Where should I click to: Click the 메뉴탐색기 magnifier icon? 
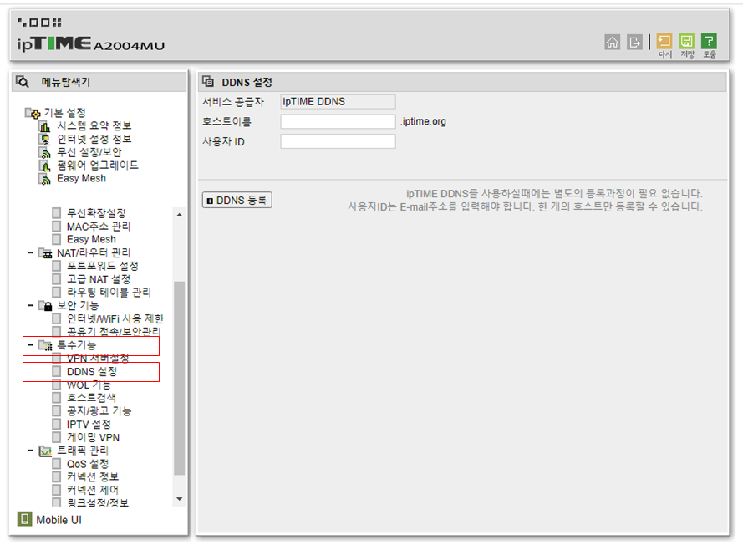click(x=23, y=82)
